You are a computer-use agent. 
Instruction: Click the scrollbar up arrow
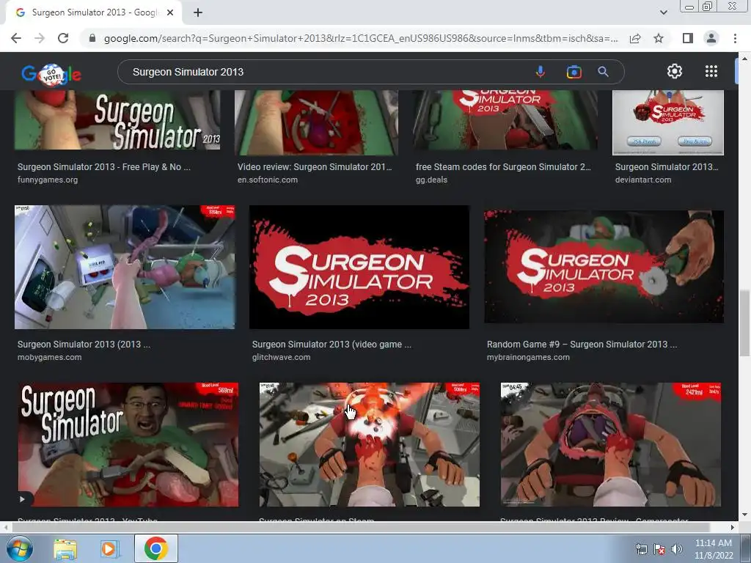[744, 59]
